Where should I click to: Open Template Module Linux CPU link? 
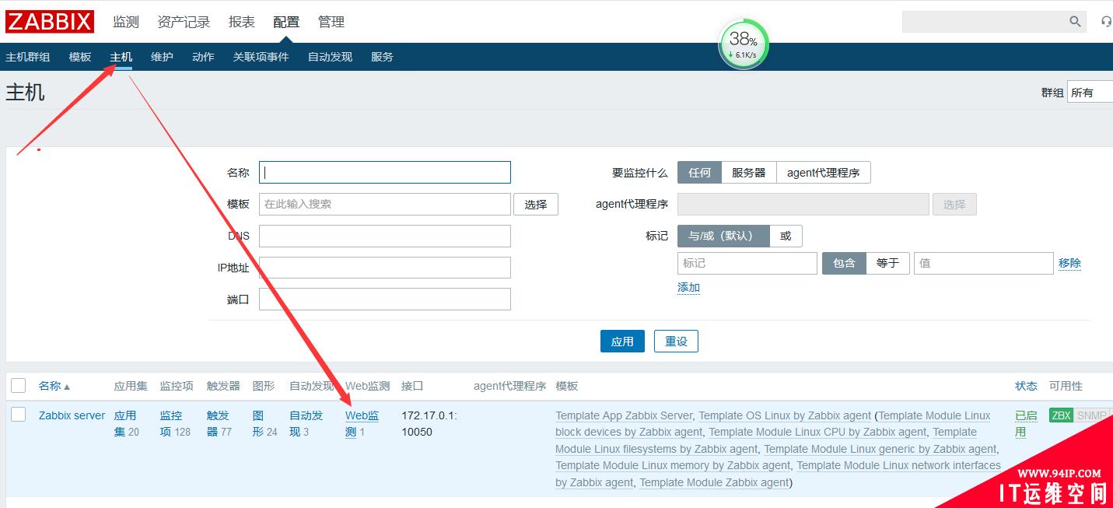coord(817,432)
